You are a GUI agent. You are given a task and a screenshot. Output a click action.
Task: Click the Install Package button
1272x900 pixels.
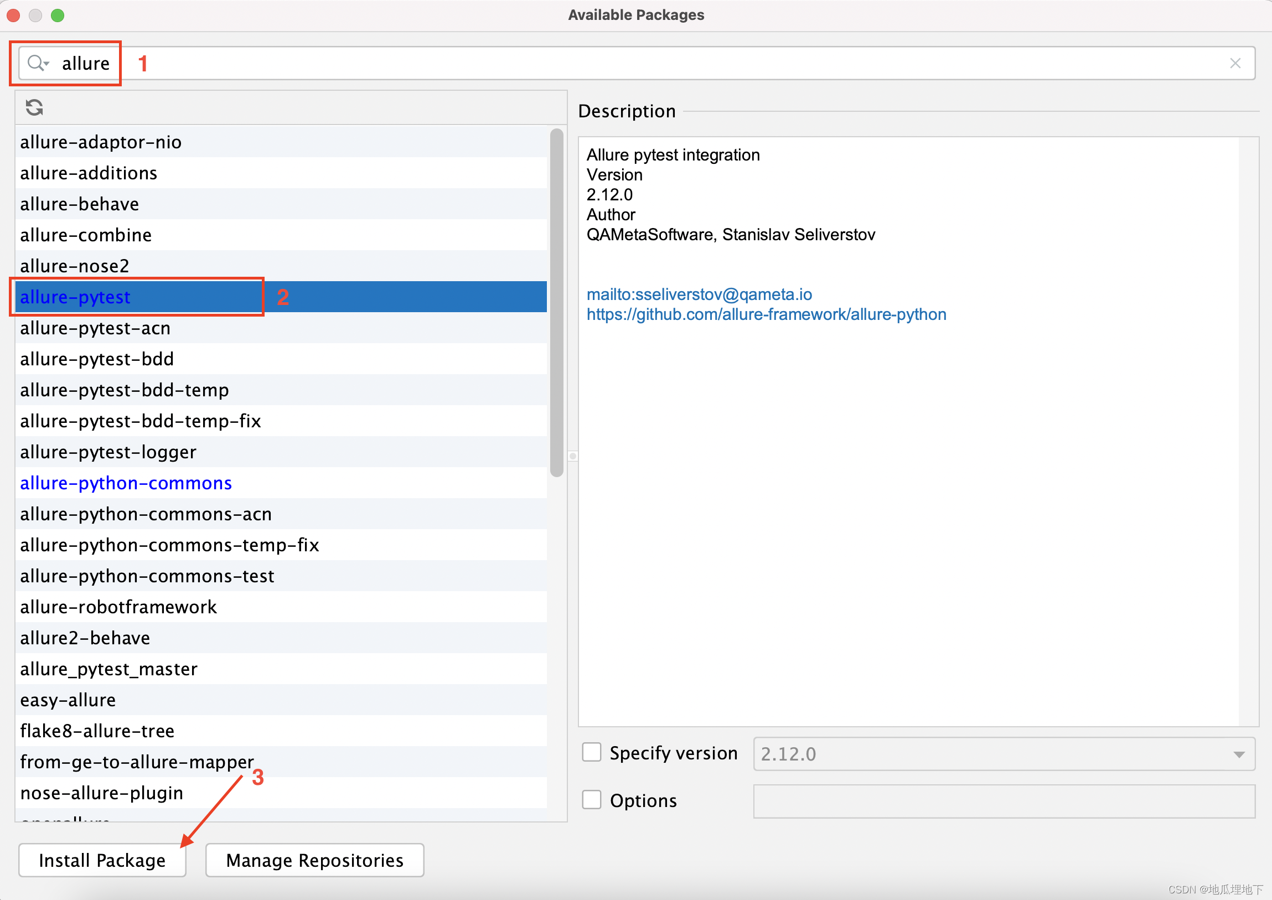(102, 860)
